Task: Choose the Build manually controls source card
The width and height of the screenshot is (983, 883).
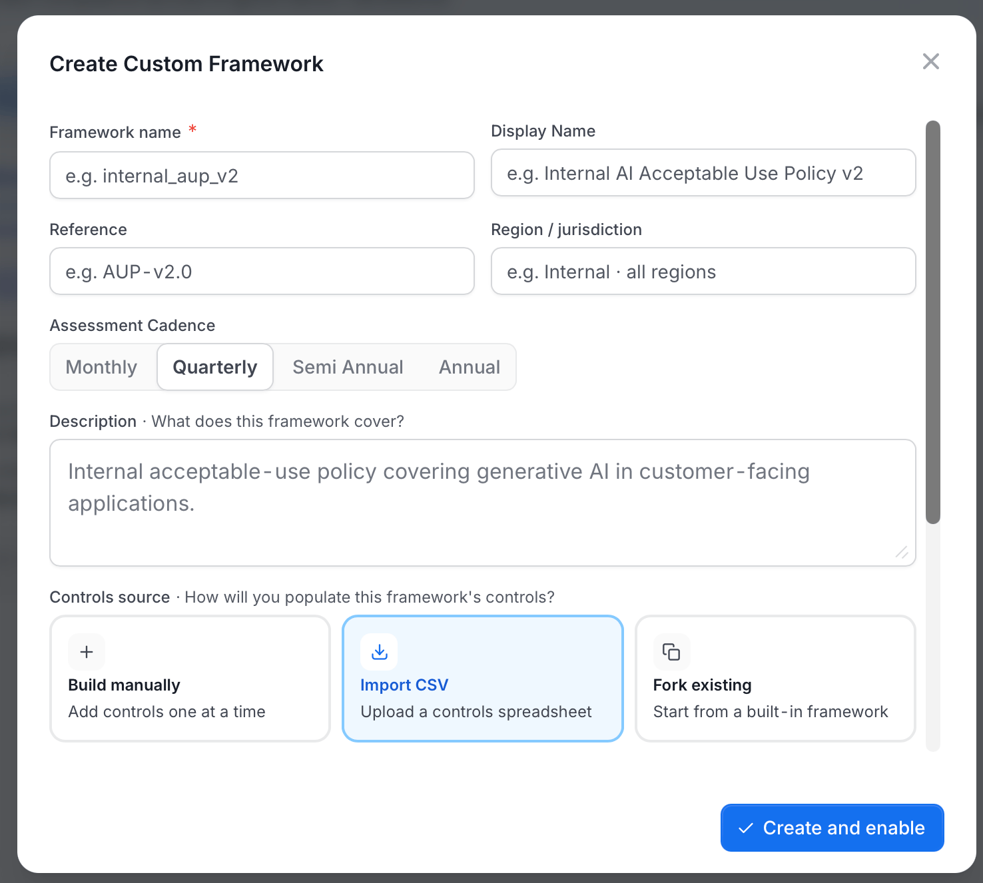Action: pos(190,678)
